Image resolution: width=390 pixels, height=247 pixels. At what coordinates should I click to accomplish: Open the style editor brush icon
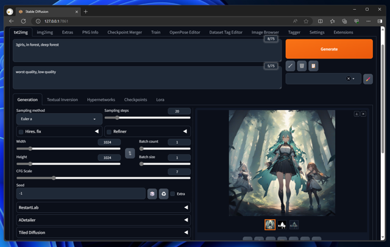point(367,79)
